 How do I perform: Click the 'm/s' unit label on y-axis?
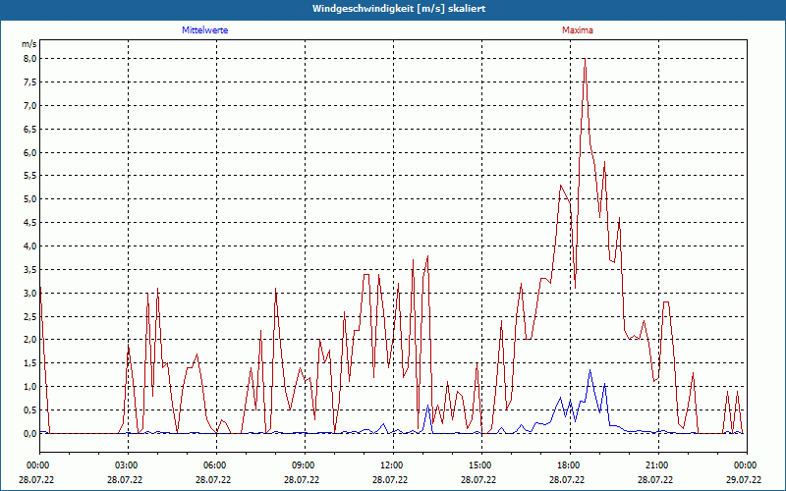[x=29, y=44]
